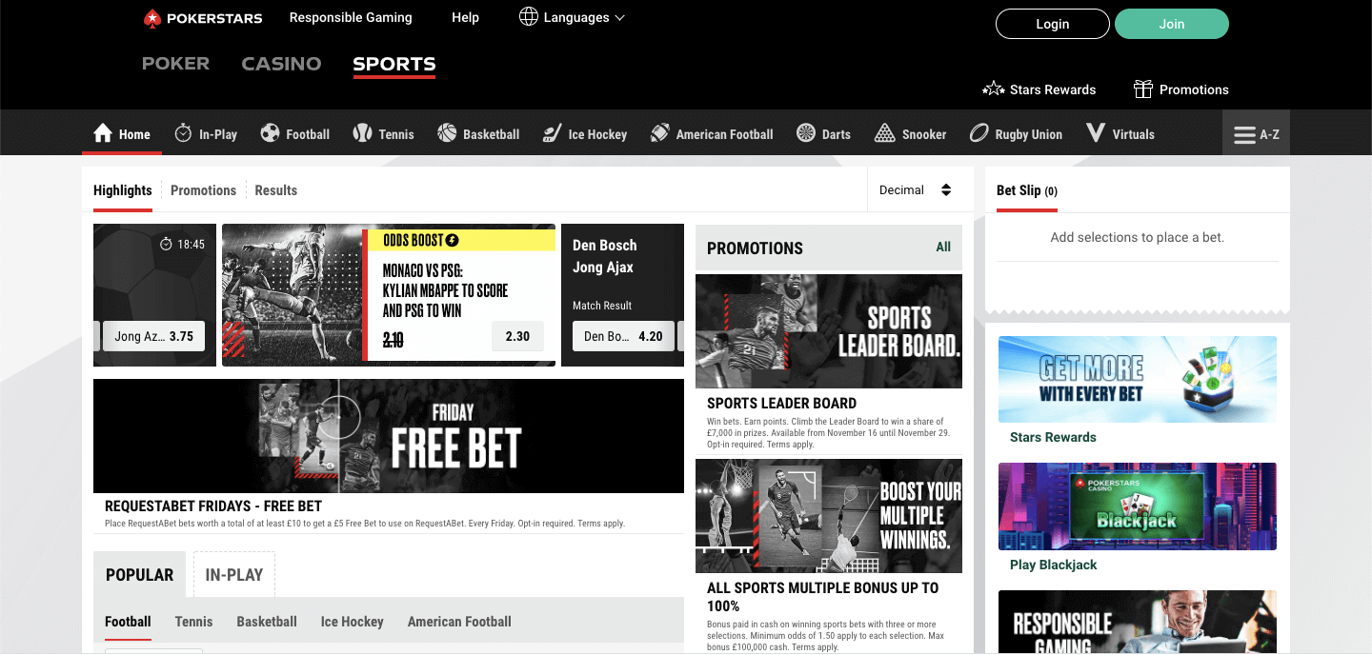Screen dimensions: 1372x655
Task: Open the Bet Slip tab
Action: (x=1027, y=190)
